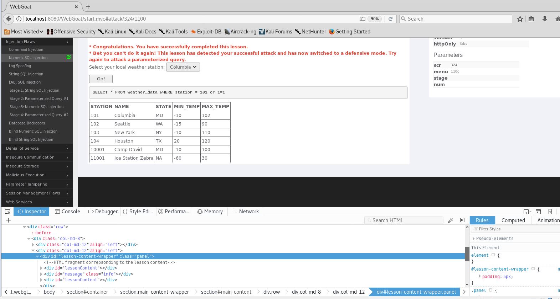Expand Insecure Storage section
The width and height of the screenshot is (560, 299).
37,166
